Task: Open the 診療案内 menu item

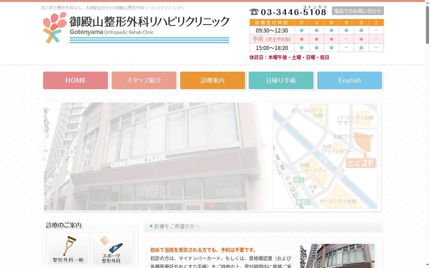Action: (213, 80)
